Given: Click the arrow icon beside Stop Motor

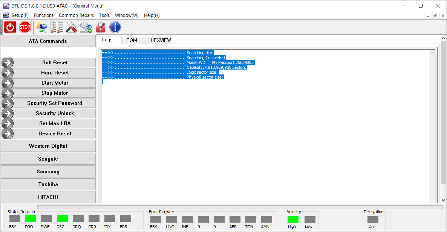Looking at the screenshot, I should pyautogui.click(x=8, y=93).
